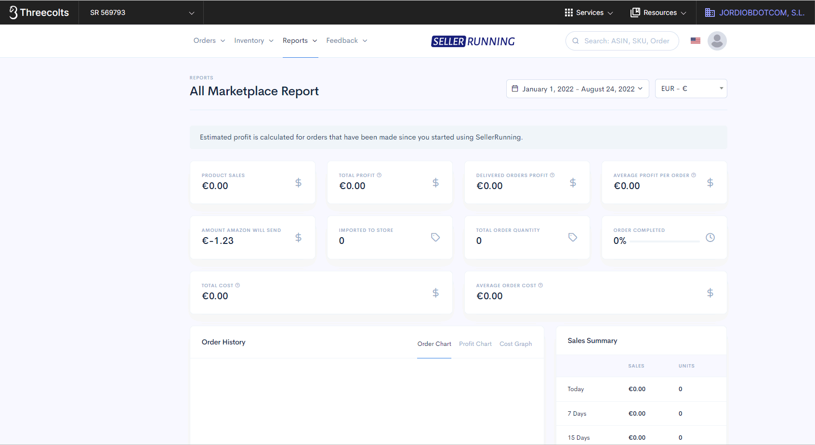Click the Product Sales €0.00 value
The width and height of the screenshot is (815, 445).
point(215,186)
